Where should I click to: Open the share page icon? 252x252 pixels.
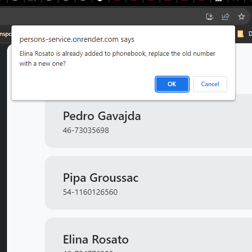coord(226,16)
